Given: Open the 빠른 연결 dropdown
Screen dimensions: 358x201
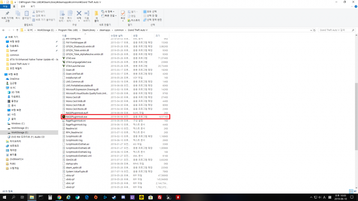Looking at the screenshot, I should pyautogui.click(x=109, y=15).
